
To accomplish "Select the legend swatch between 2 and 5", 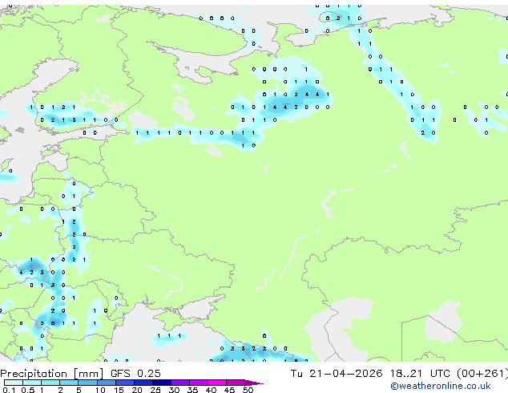I will click(x=69, y=383).
